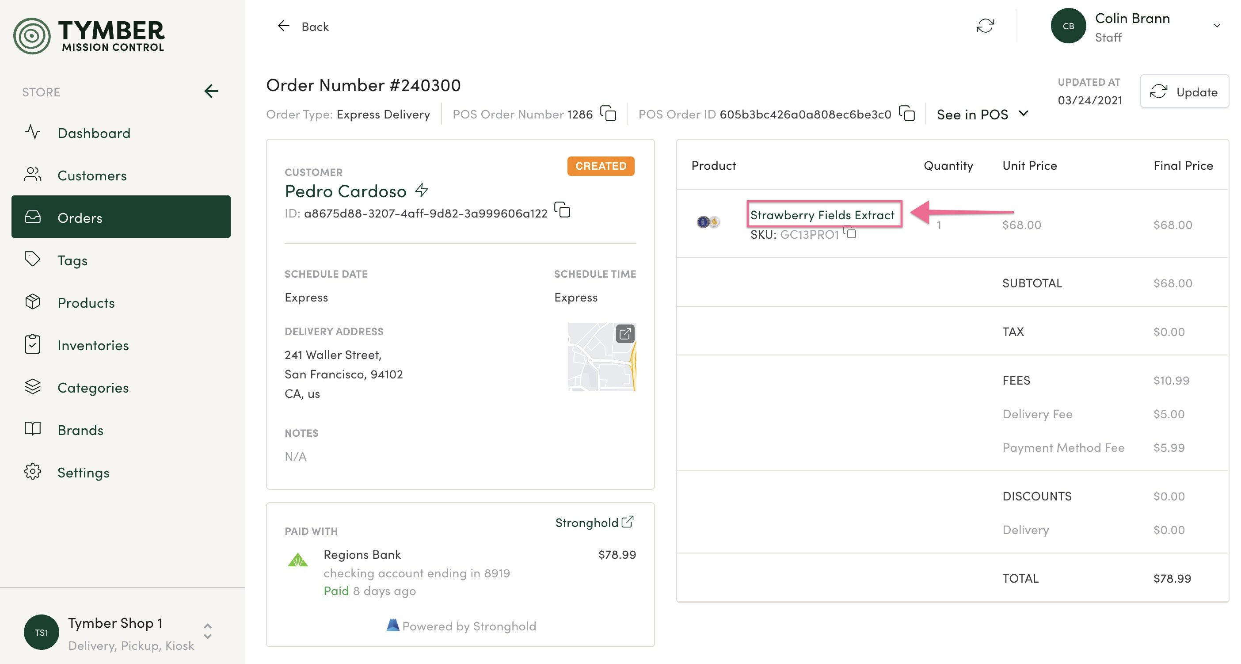The image size is (1241, 664).
Task: Click the Dashboard activity icon
Action: pos(33,132)
